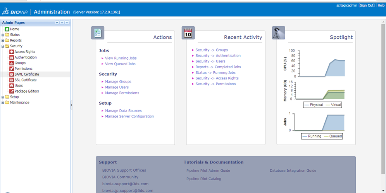Screen dimensions: 386x193
Task: Open recent Reports -> Completed Jobs entry
Action: 218,67
